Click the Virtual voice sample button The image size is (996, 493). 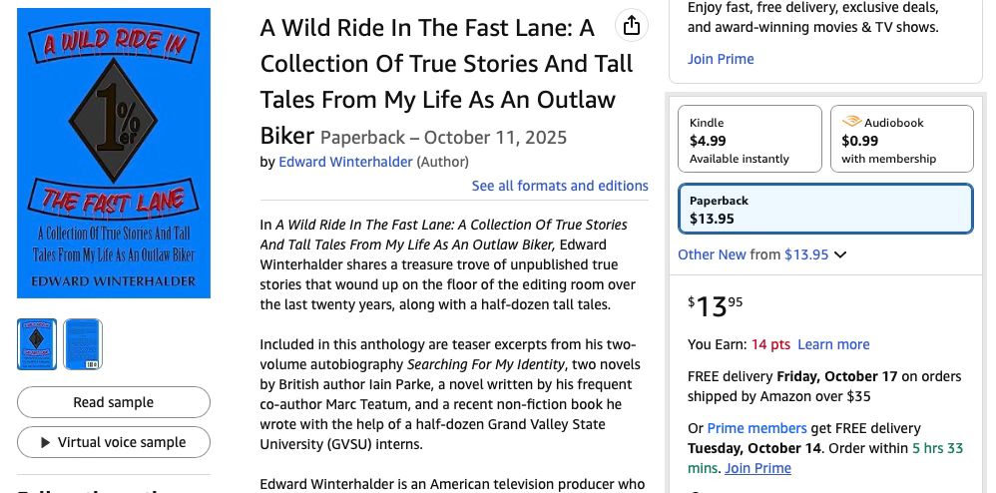point(114,442)
